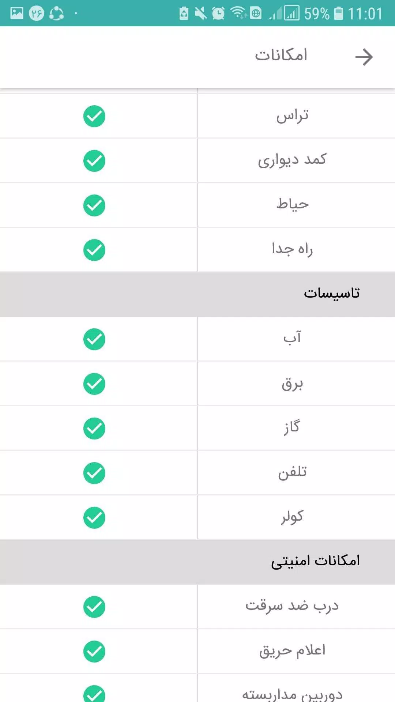Toggle the green check for تراس

pos(94,116)
